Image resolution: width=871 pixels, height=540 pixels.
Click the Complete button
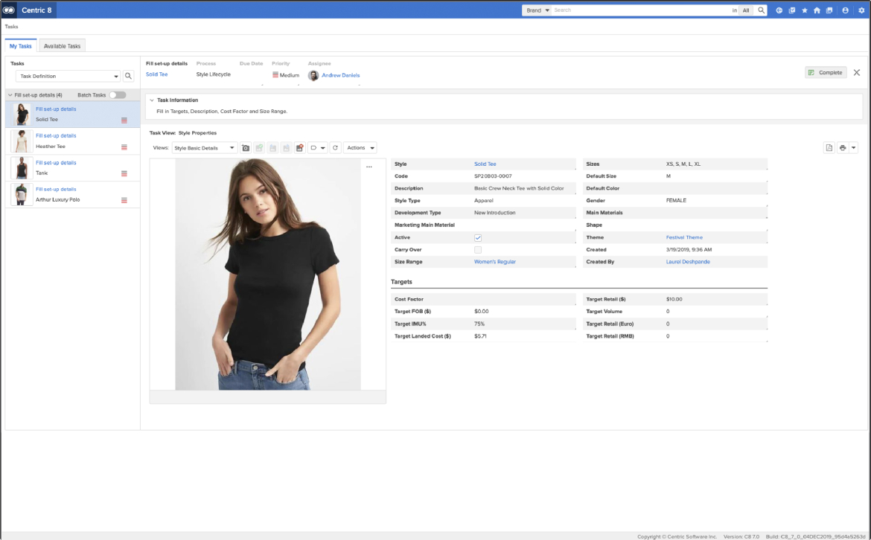pyautogui.click(x=825, y=72)
